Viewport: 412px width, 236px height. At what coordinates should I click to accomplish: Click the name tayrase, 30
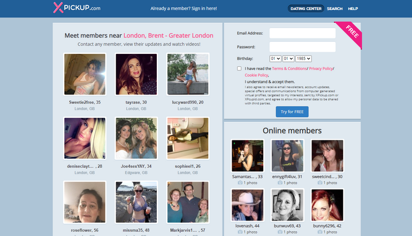click(x=136, y=103)
